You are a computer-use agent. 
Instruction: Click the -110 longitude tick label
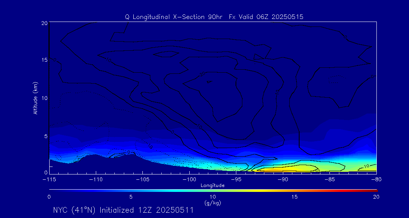click(x=96, y=180)
